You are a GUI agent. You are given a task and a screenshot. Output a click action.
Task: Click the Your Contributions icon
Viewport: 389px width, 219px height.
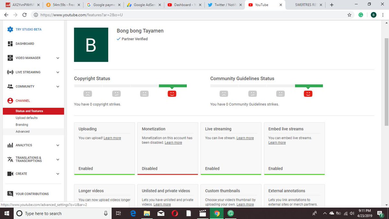point(10,194)
